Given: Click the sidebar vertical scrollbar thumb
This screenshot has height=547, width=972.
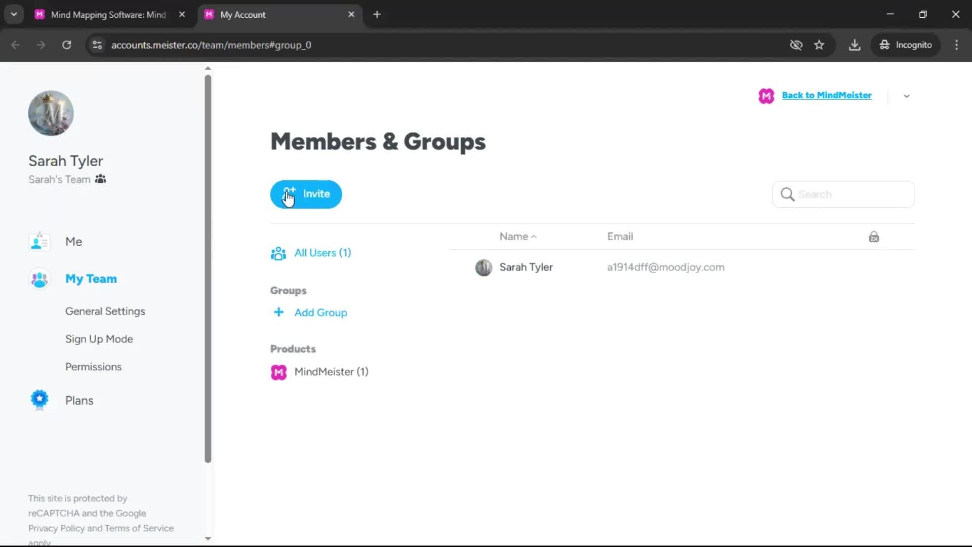Looking at the screenshot, I should point(208,268).
